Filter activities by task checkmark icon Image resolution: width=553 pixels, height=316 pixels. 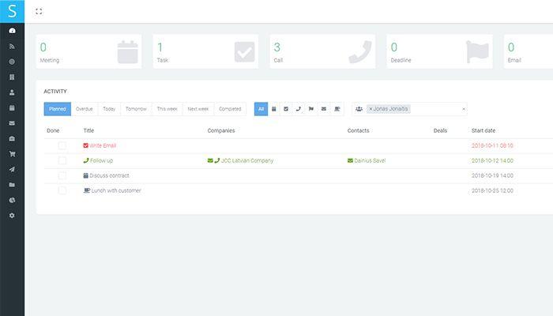point(286,109)
